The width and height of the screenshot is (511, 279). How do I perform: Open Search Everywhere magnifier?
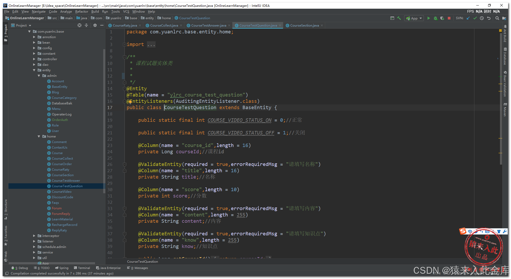pyautogui.click(x=497, y=18)
